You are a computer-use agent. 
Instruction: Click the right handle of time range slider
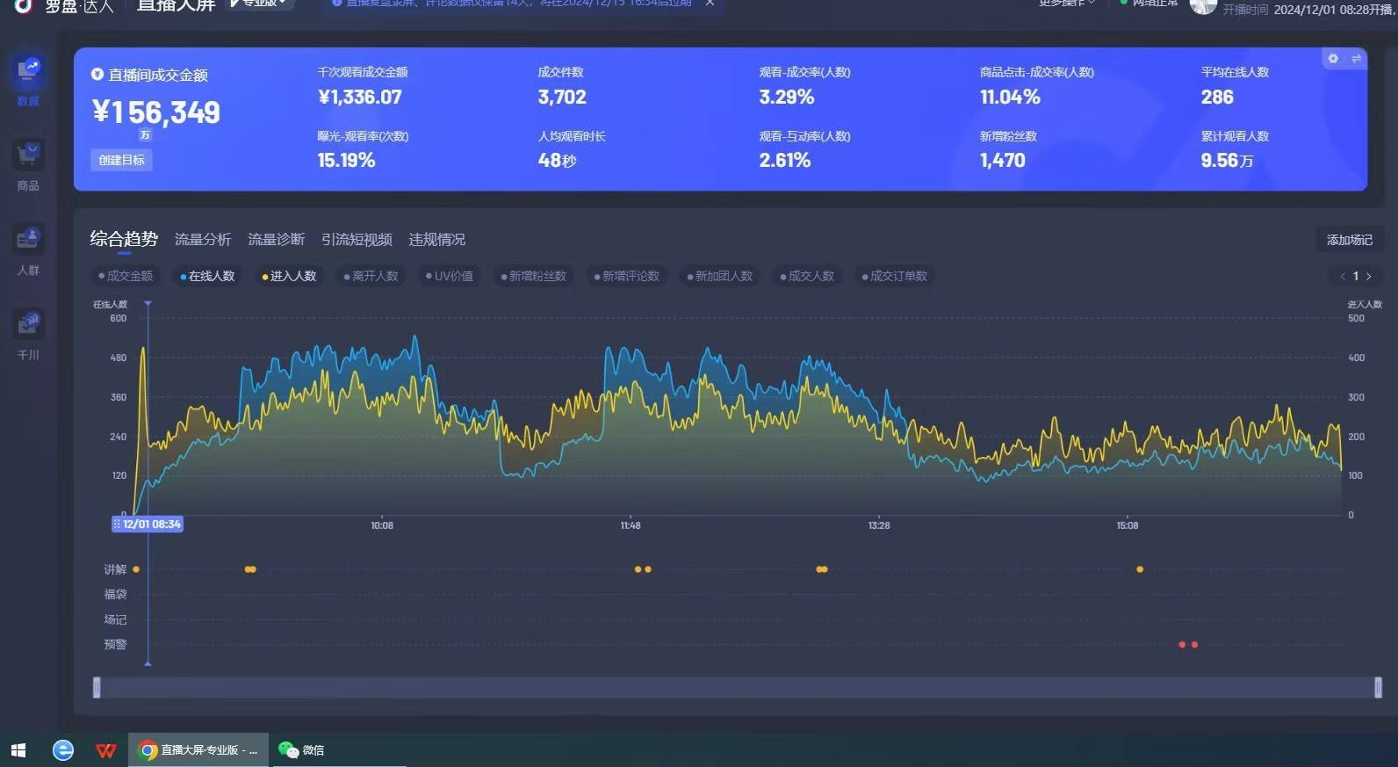pos(1378,687)
